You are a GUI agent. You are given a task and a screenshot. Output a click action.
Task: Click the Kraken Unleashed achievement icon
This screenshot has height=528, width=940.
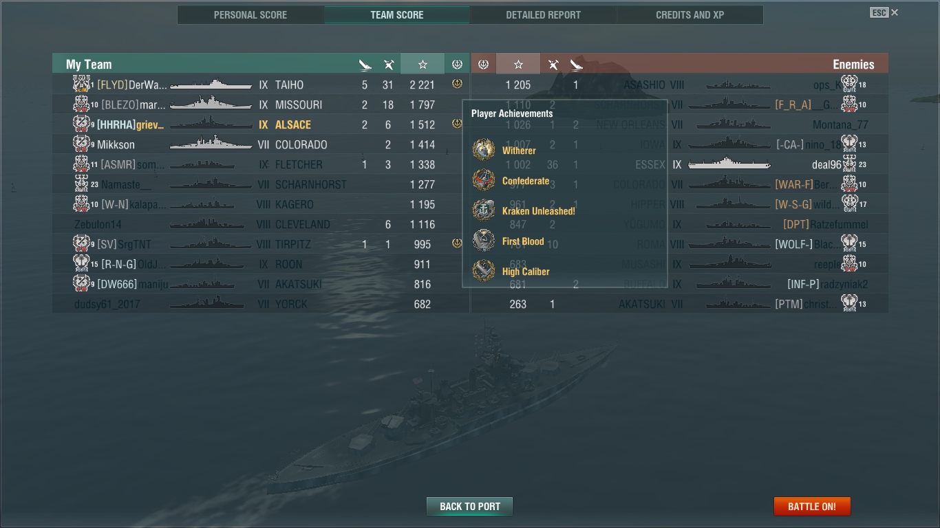pos(484,210)
